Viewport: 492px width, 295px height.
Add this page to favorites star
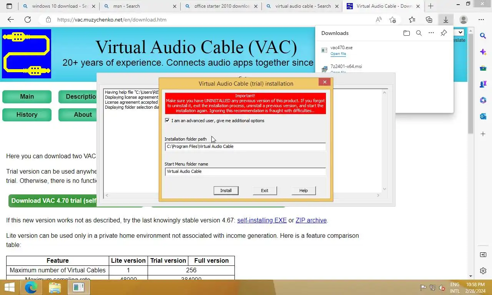[x=392, y=20]
